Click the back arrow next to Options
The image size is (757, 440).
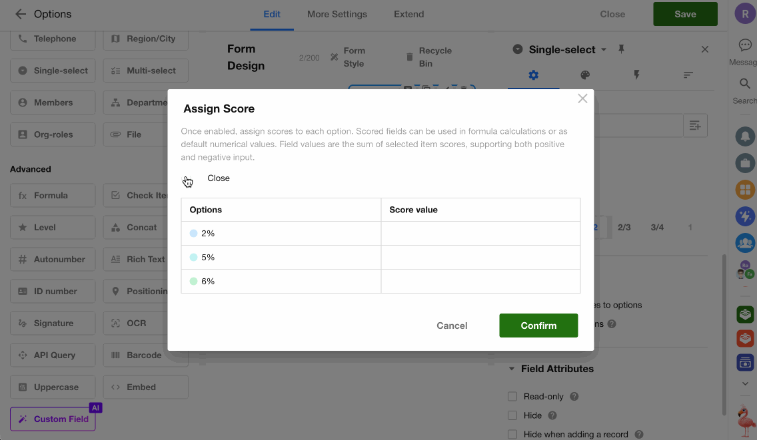click(x=21, y=14)
